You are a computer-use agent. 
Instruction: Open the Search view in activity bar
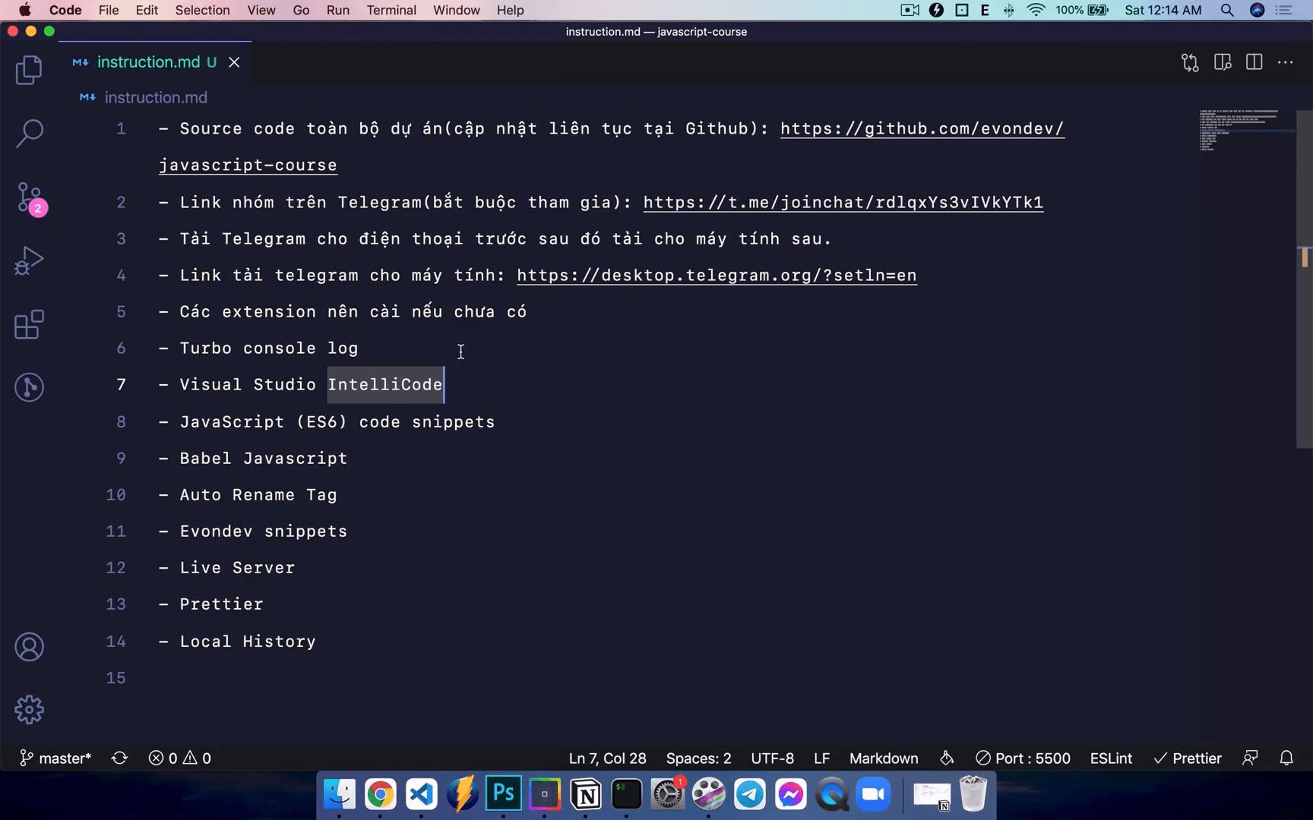pos(29,134)
